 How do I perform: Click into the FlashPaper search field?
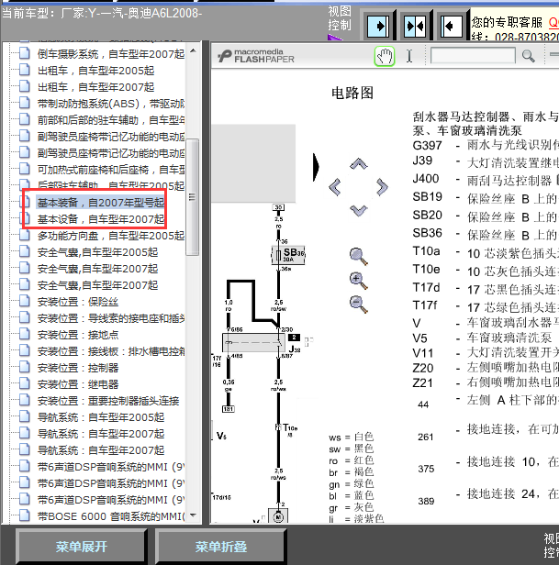coord(473,56)
